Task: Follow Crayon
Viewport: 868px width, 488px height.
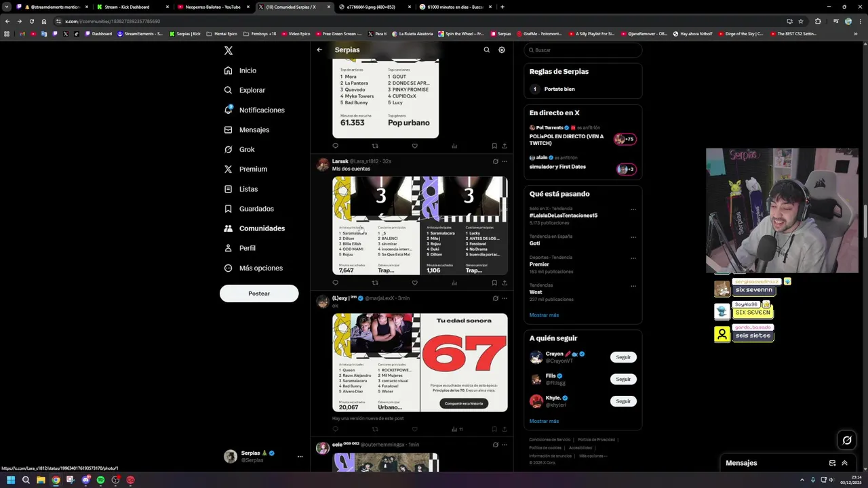Action: (623, 357)
